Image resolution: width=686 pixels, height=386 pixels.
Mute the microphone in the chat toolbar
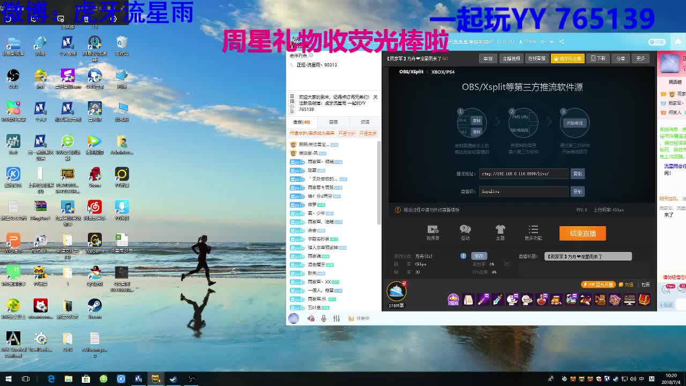(324, 318)
